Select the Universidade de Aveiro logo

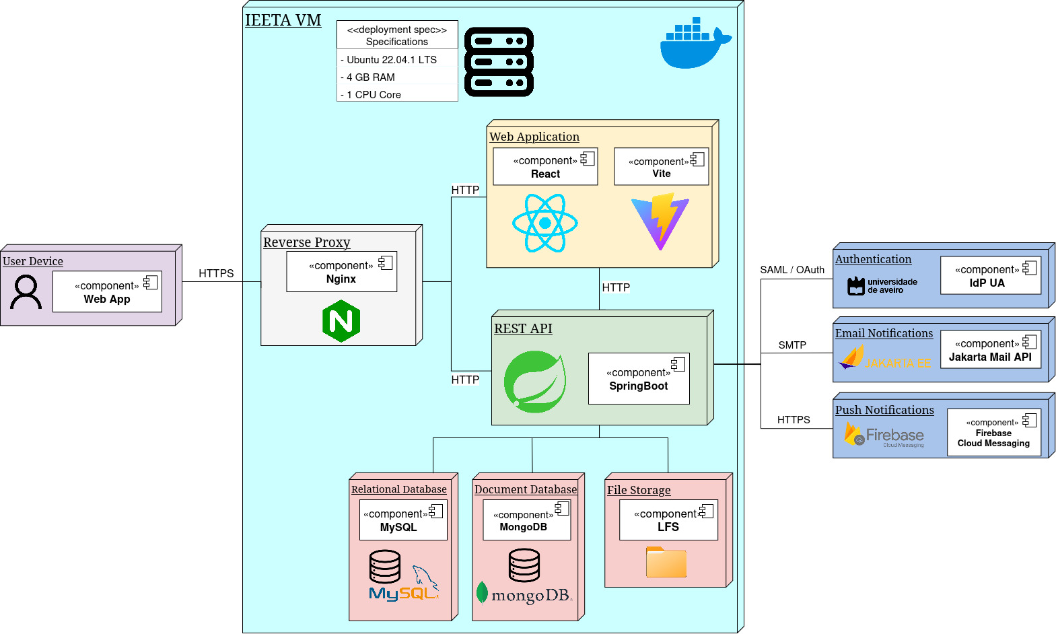pyautogui.click(x=882, y=286)
